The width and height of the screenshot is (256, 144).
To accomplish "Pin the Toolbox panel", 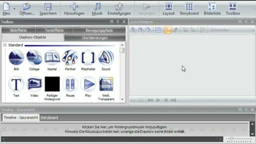I will (x=118, y=22).
